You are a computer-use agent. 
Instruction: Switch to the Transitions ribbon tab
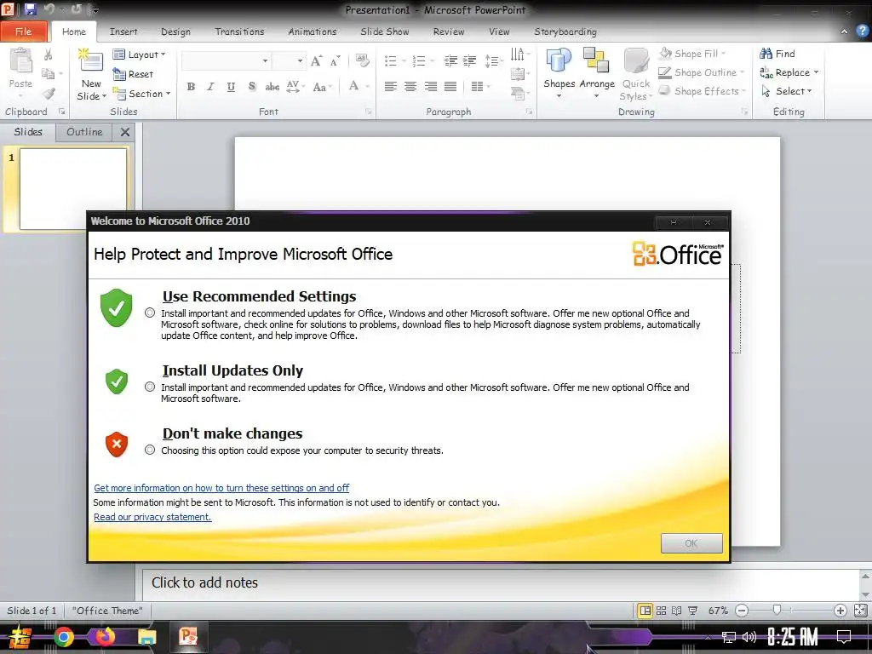[239, 32]
